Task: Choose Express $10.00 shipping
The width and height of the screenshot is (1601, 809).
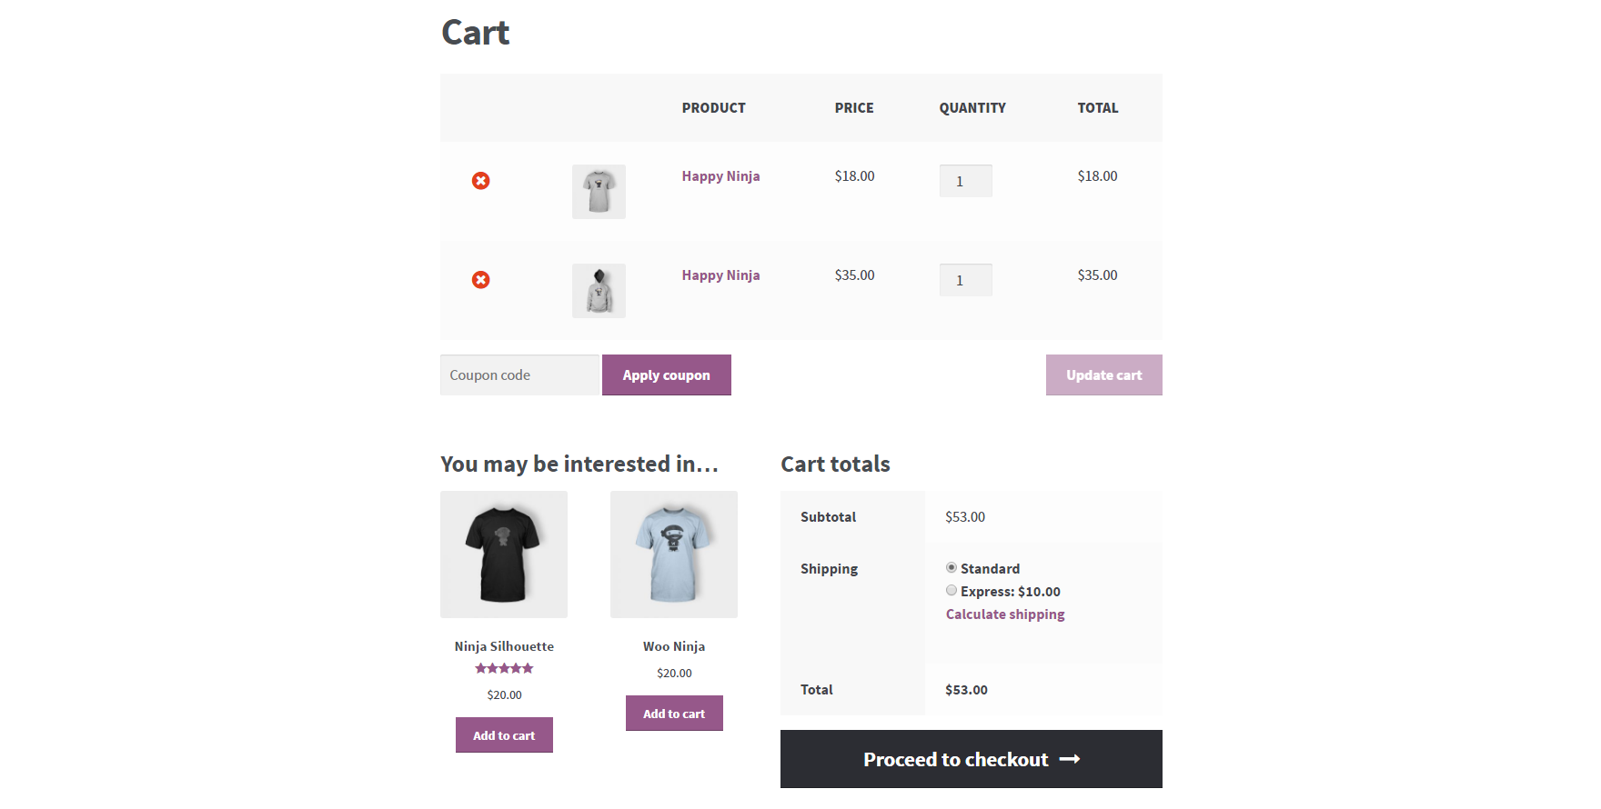Action: (x=952, y=591)
